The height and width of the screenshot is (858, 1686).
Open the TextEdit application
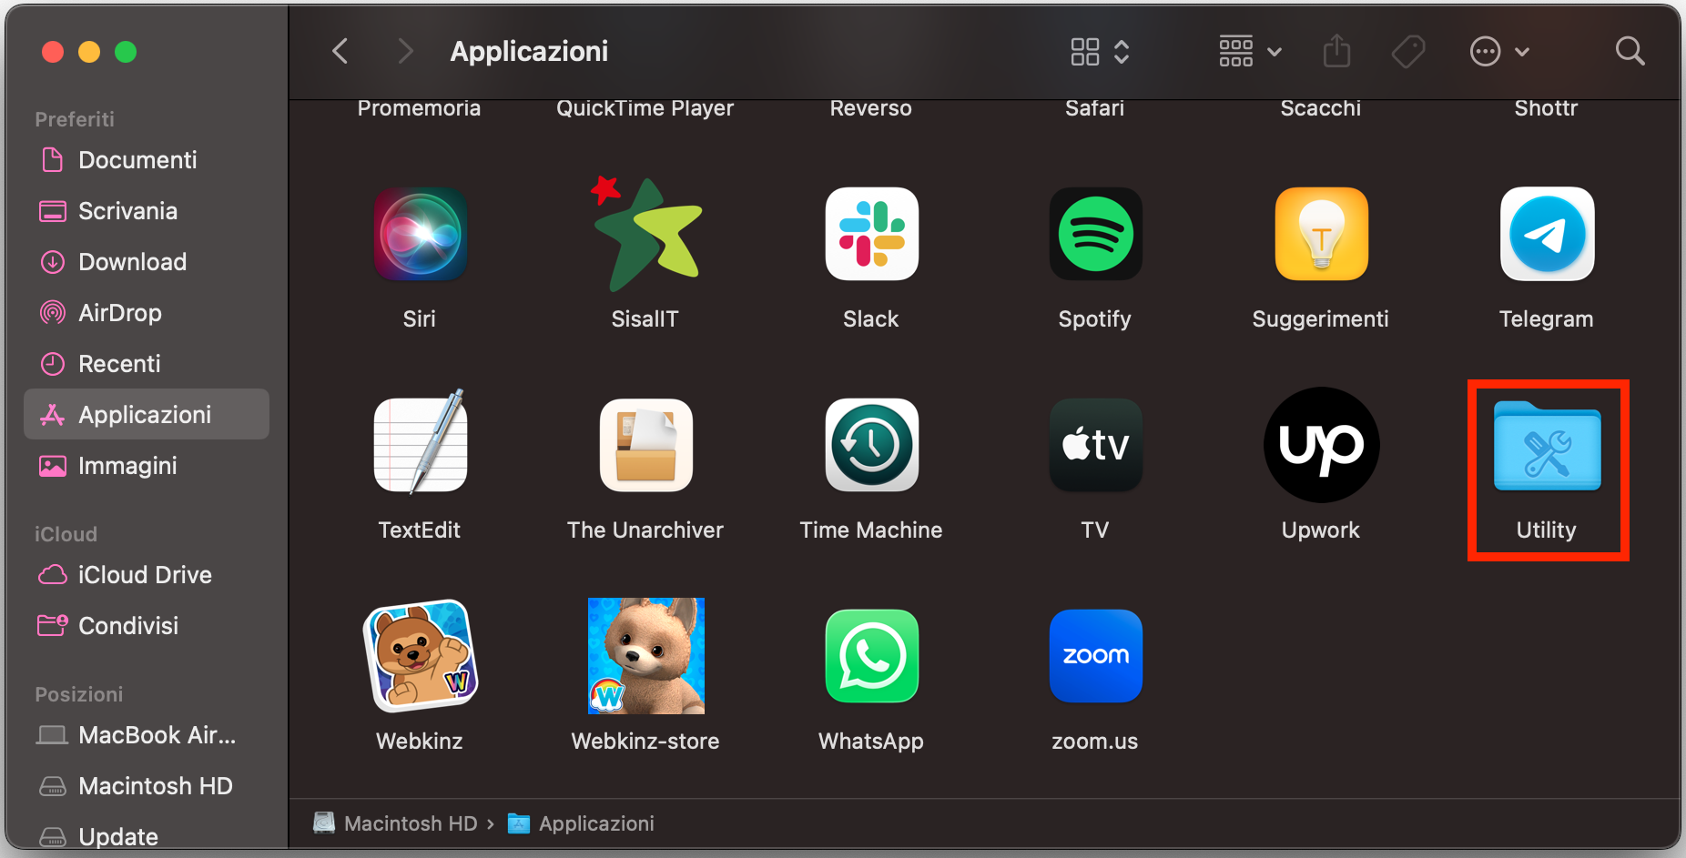[420, 443]
